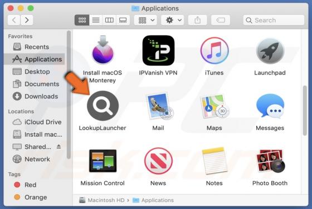The width and height of the screenshot is (312, 209).
Task: Open the Photo Booth app icon
Action: coord(270,161)
